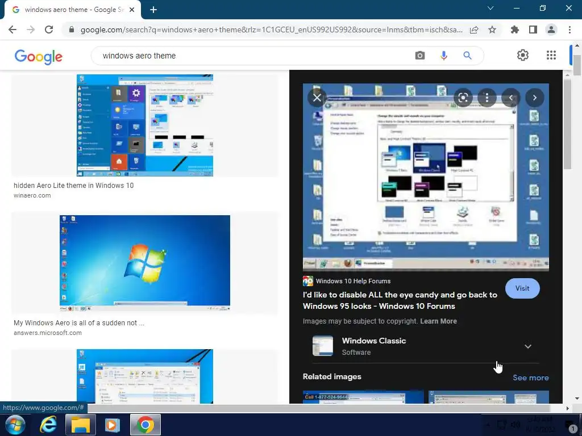This screenshot has height=436, width=582.
Task: Click the page vertical scrollbar thumb
Action: (x=577, y=65)
